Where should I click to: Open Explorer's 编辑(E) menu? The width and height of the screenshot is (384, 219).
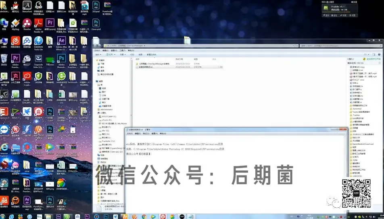click(x=106, y=50)
